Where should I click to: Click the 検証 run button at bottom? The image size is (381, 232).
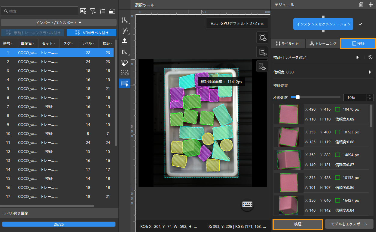(x=298, y=224)
